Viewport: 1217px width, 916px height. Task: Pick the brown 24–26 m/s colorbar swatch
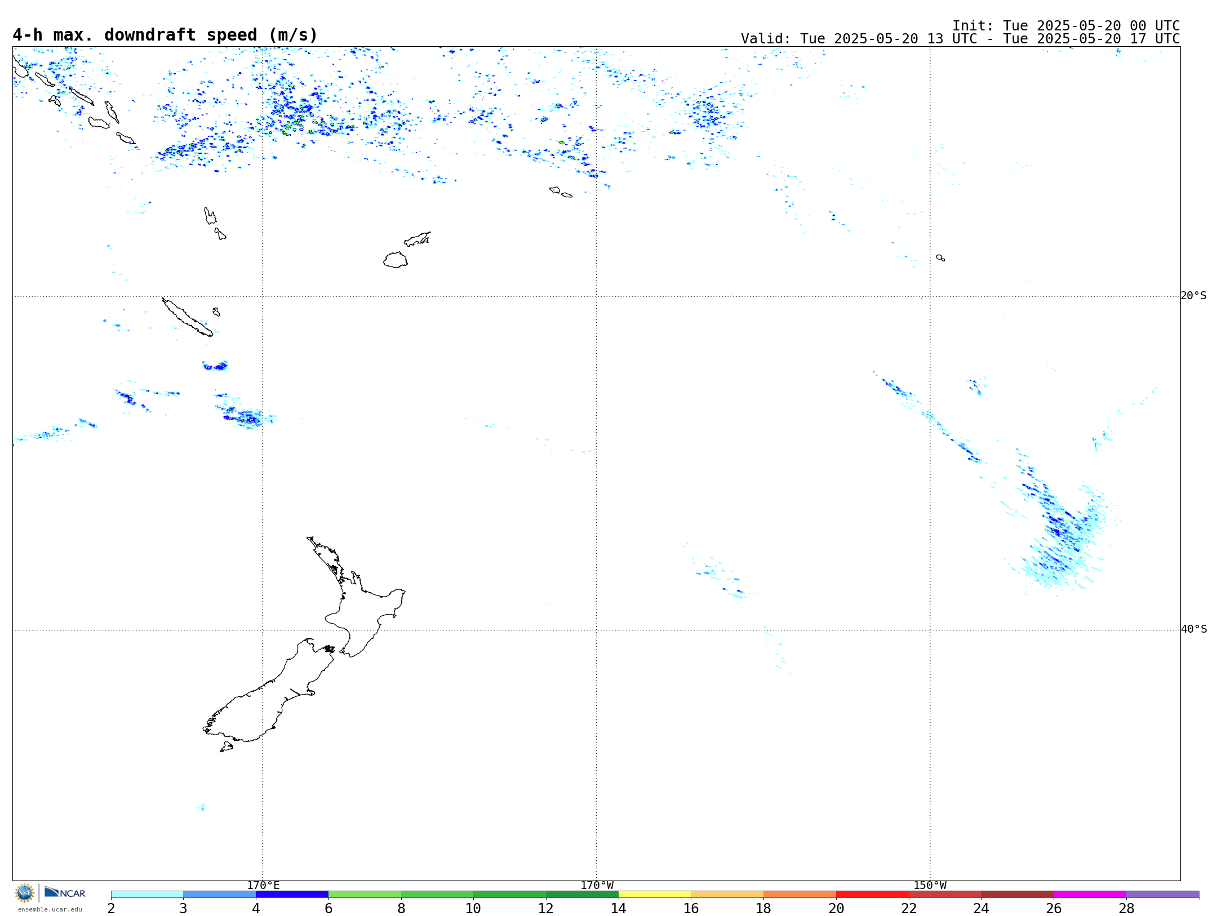pyautogui.click(x=1017, y=894)
